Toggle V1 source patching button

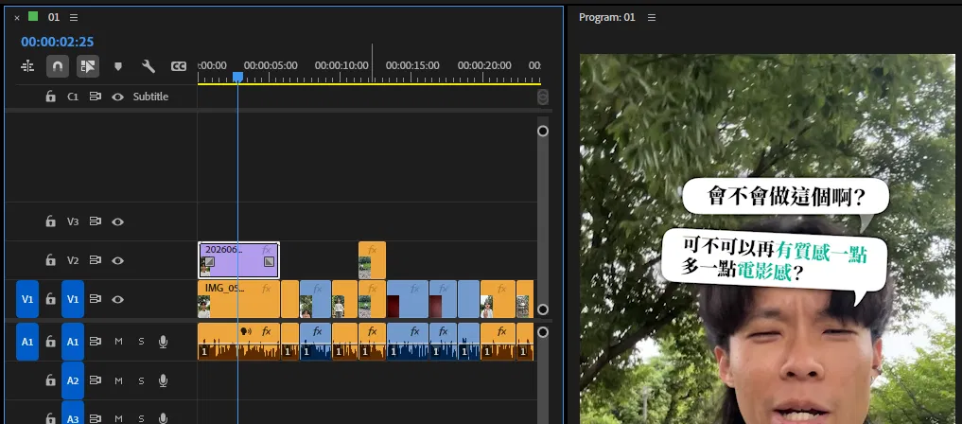[x=27, y=299]
